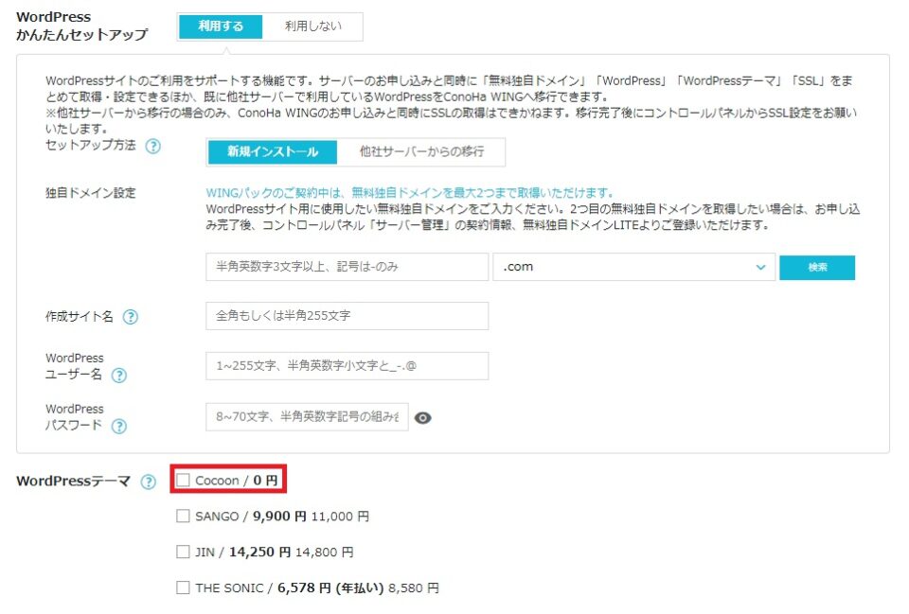Select 利用する for かんたんセットアップ

(x=221, y=26)
